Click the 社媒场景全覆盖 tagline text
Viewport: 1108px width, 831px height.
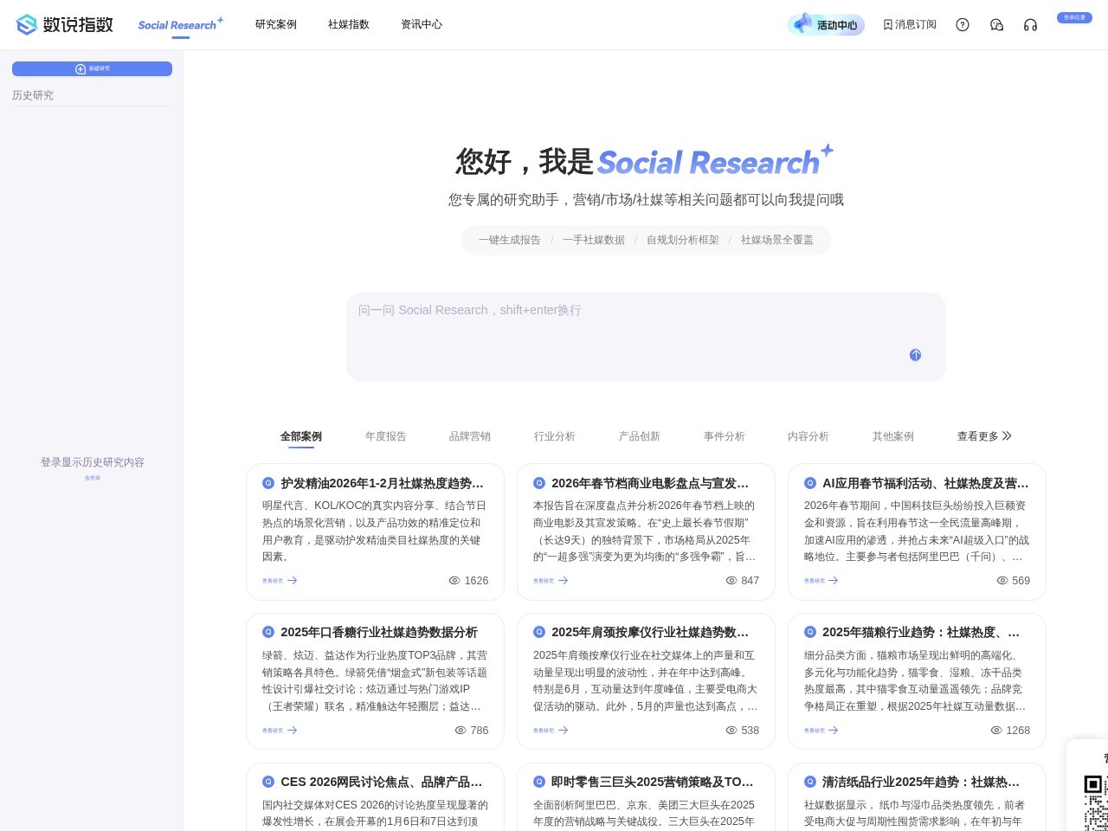777,240
